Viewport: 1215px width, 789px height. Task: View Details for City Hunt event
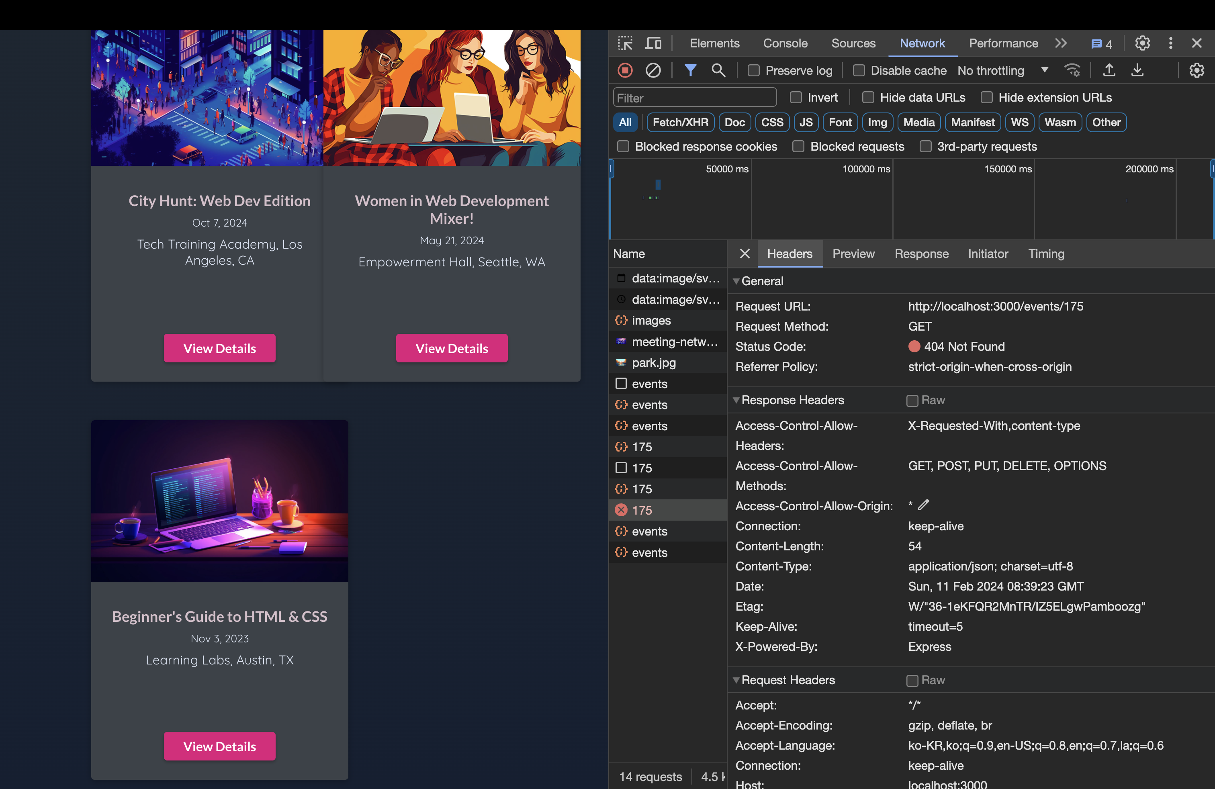click(219, 349)
